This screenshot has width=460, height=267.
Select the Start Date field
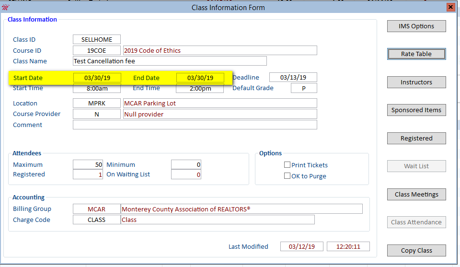tap(97, 78)
